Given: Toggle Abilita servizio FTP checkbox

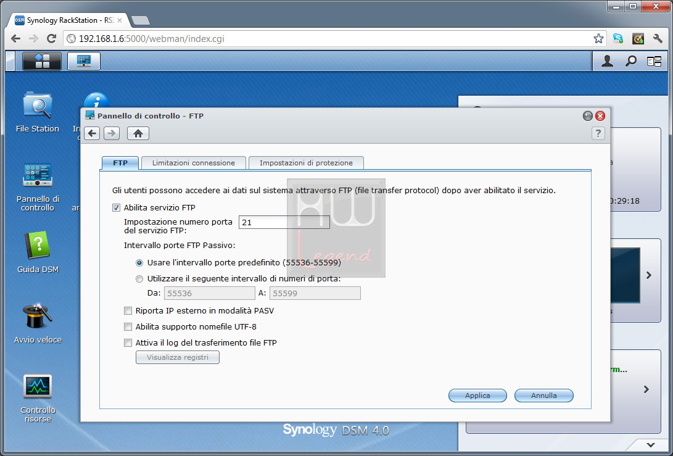Looking at the screenshot, I should click(x=117, y=208).
